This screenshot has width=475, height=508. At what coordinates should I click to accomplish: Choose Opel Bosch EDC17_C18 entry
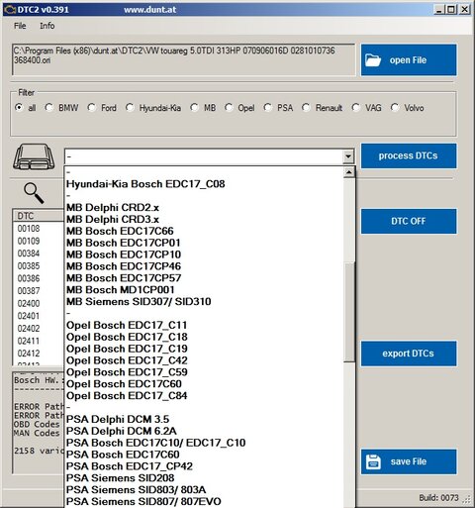pos(205,337)
